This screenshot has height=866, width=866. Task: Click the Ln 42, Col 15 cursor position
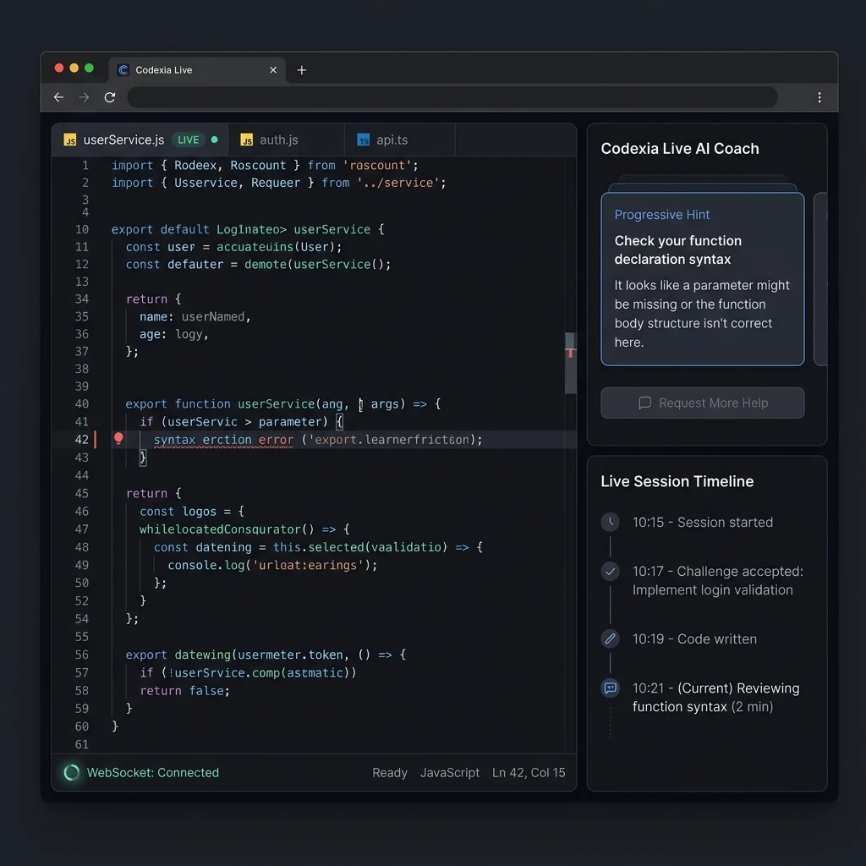click(x=529, y=772)
